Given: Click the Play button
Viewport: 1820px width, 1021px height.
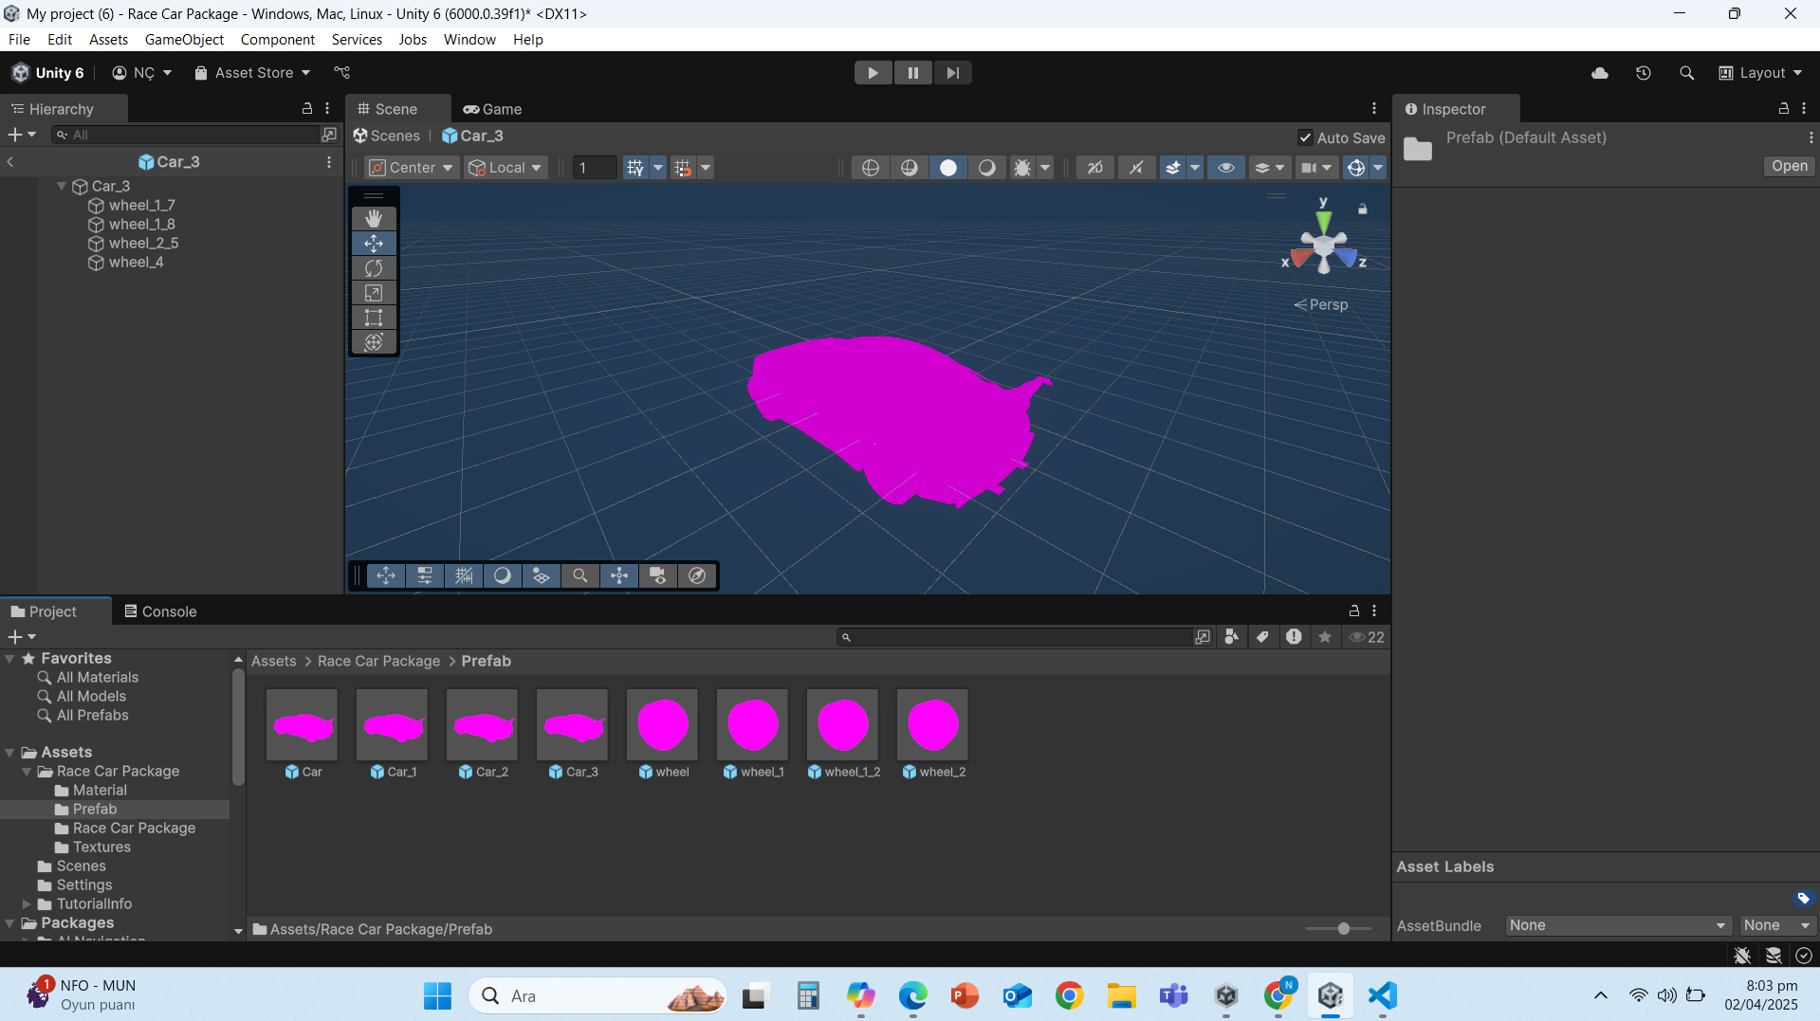Looking at the screenshot, I should click(x=873, y=73).
